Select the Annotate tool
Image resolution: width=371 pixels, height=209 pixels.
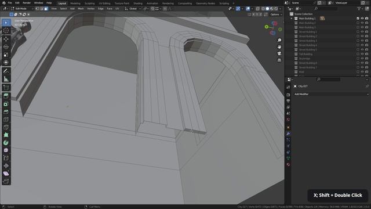pyautogui.click(x=6, y=71)
